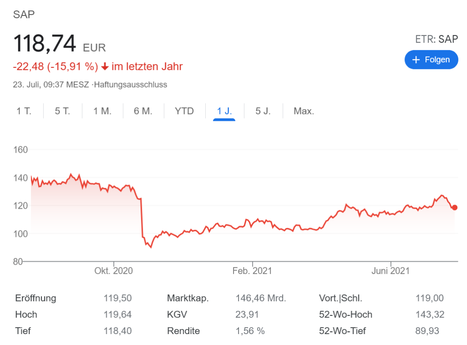Image resolution: width=467 pixels, height=345 pixels.
Task: Click the plus icon on Folgen button
Action: pos(415,60)
